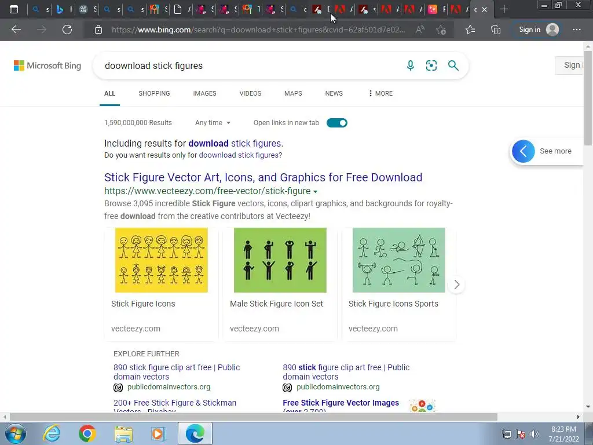Launch Internet Explorer from taskbar
Image resolution: width=593 pixels, height=445 pixels.
click(52, 433)
